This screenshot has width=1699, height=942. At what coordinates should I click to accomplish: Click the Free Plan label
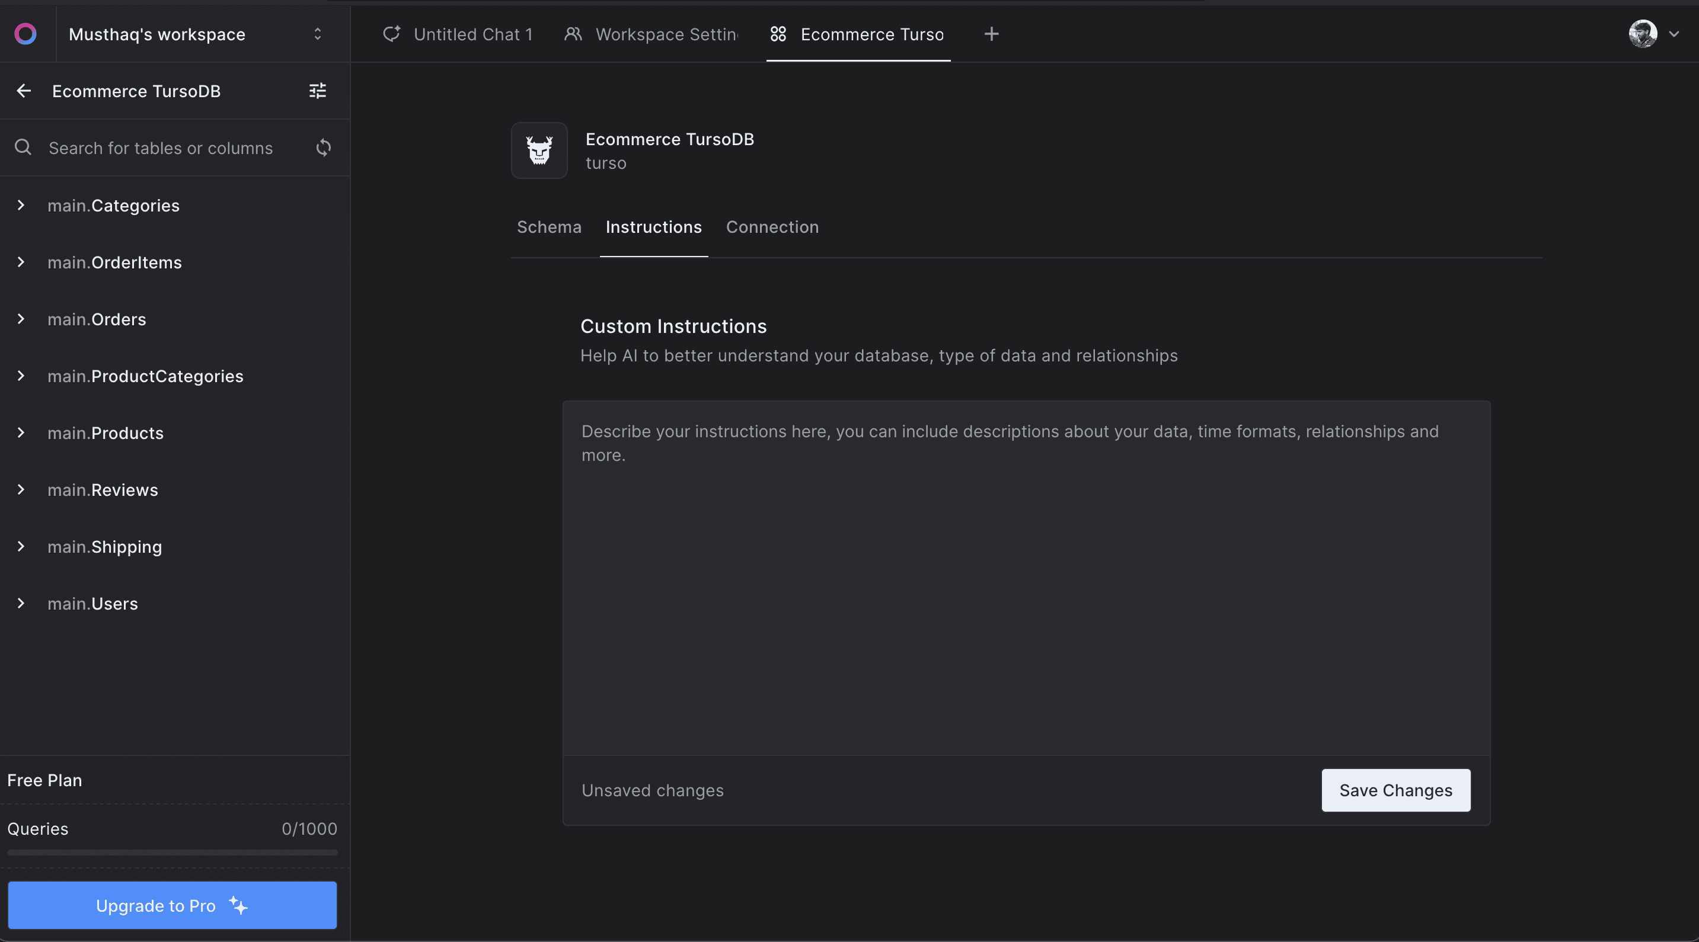(45, 780)
